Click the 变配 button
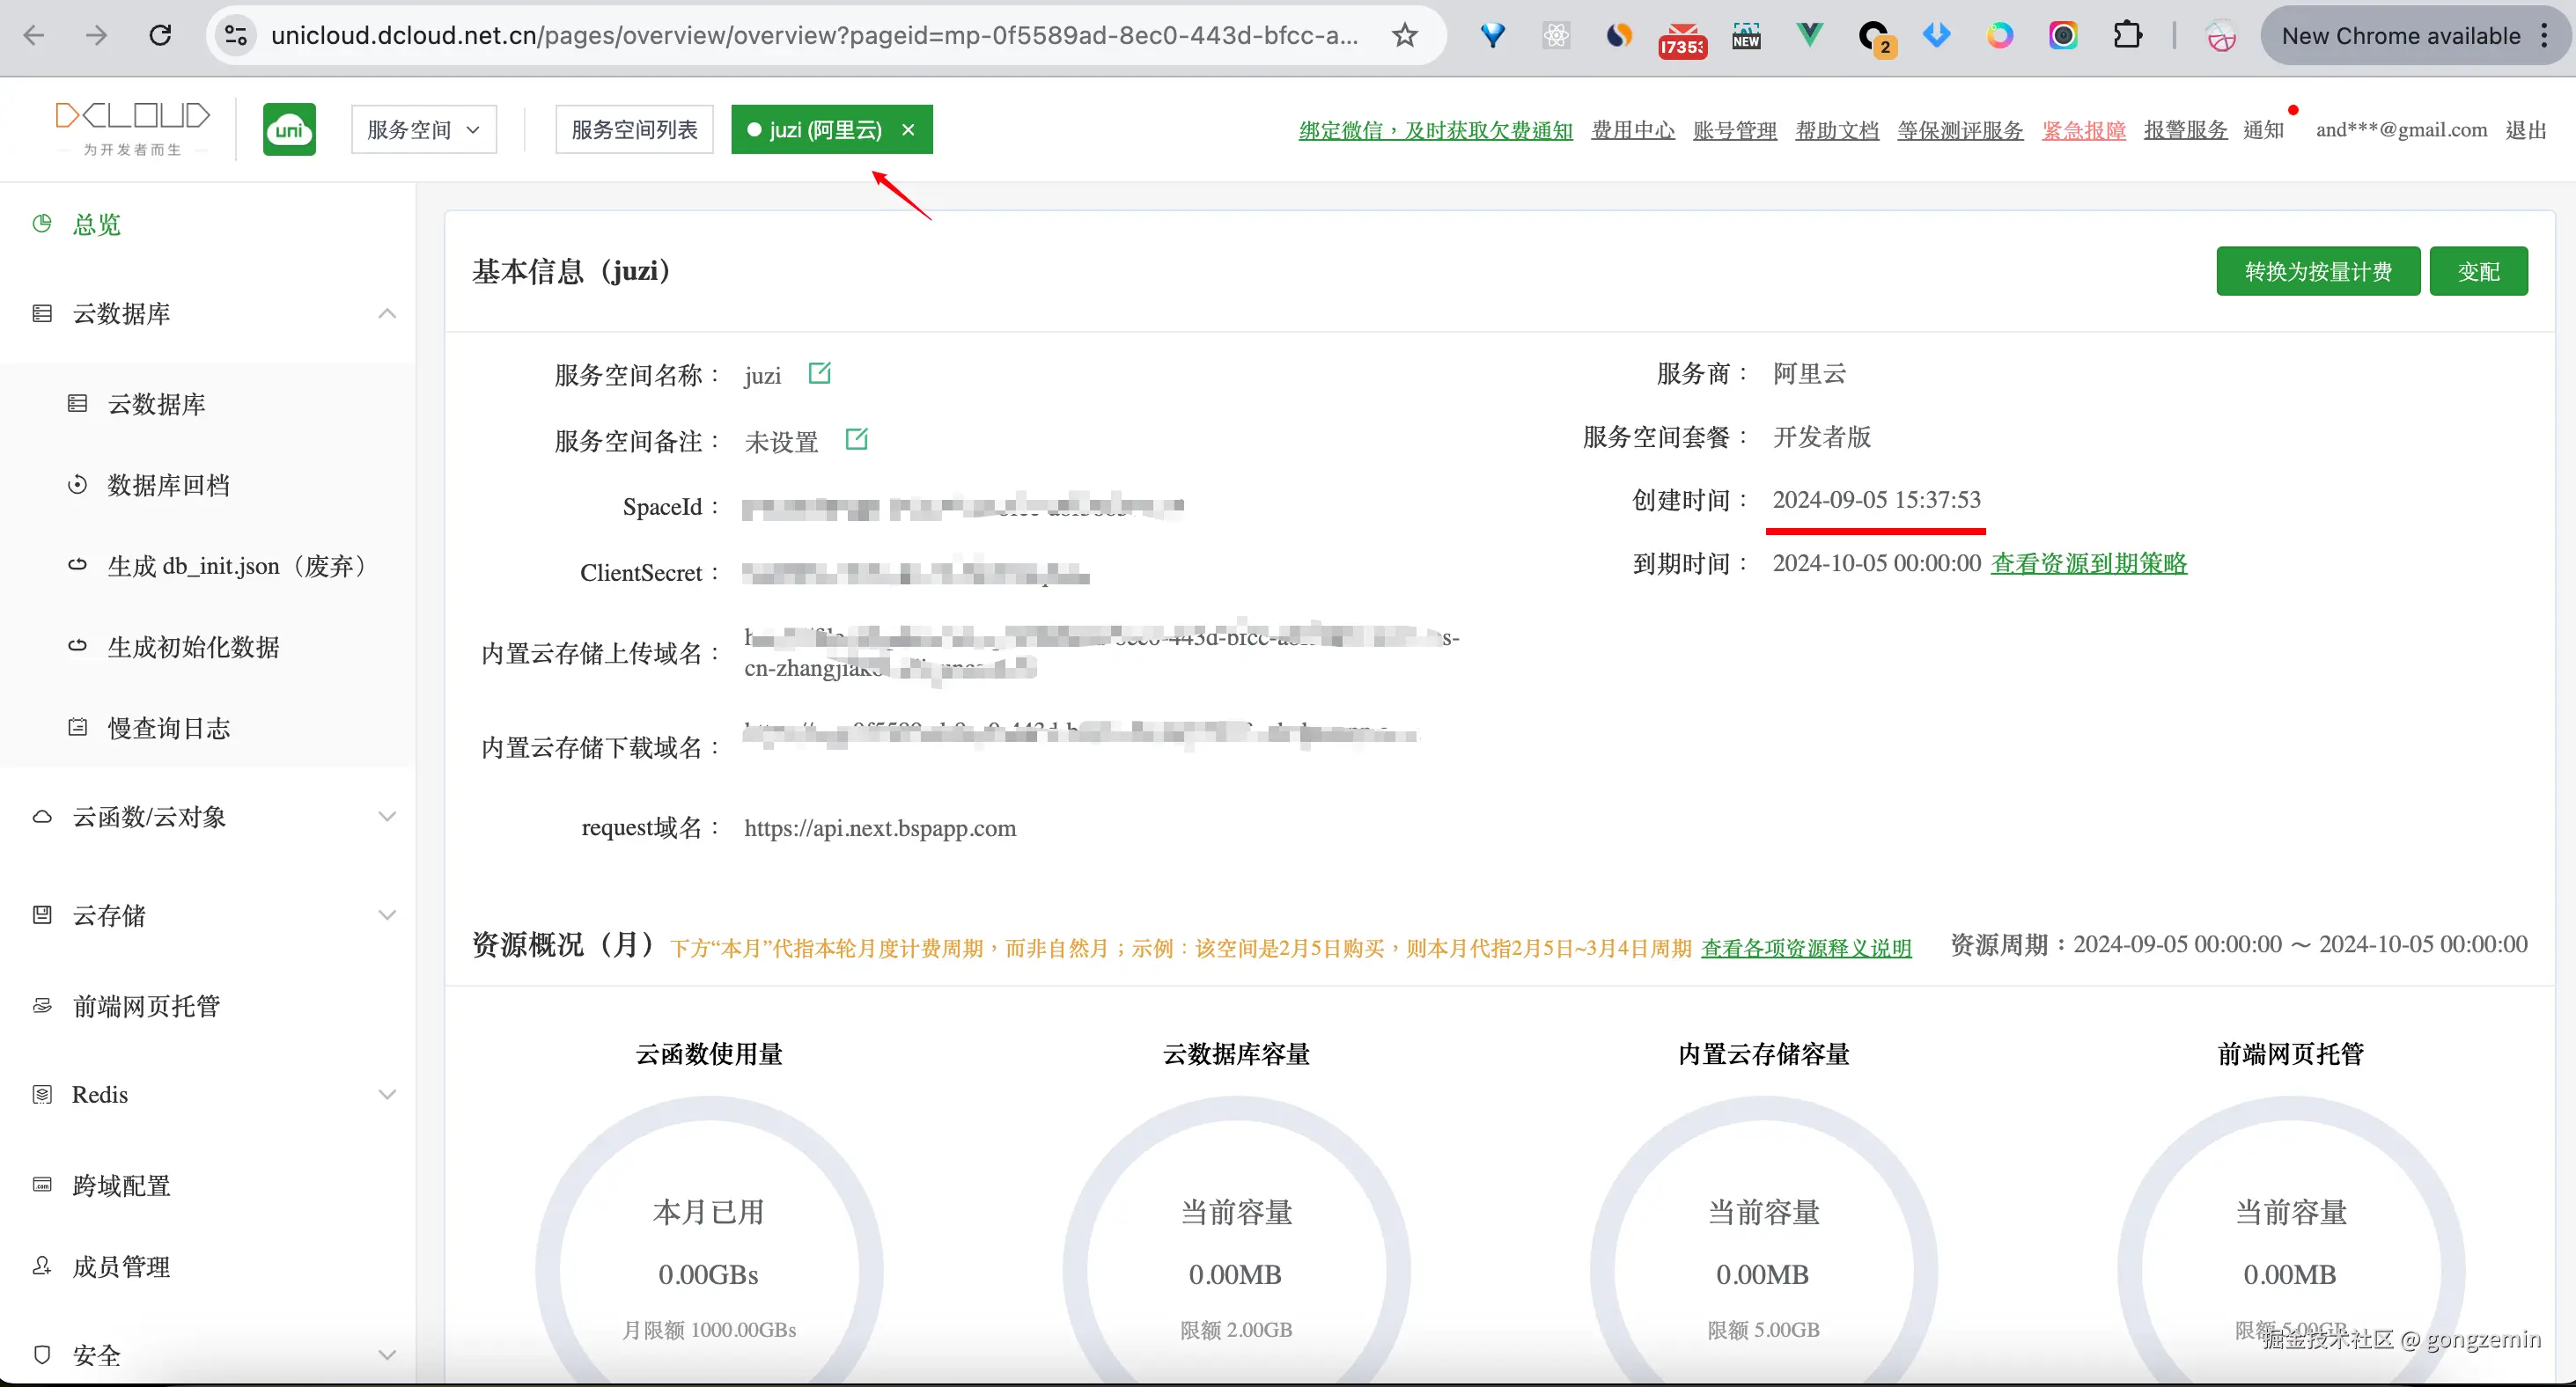The height and width of the screenshot is (1387, 2576). pos(2478,271)
